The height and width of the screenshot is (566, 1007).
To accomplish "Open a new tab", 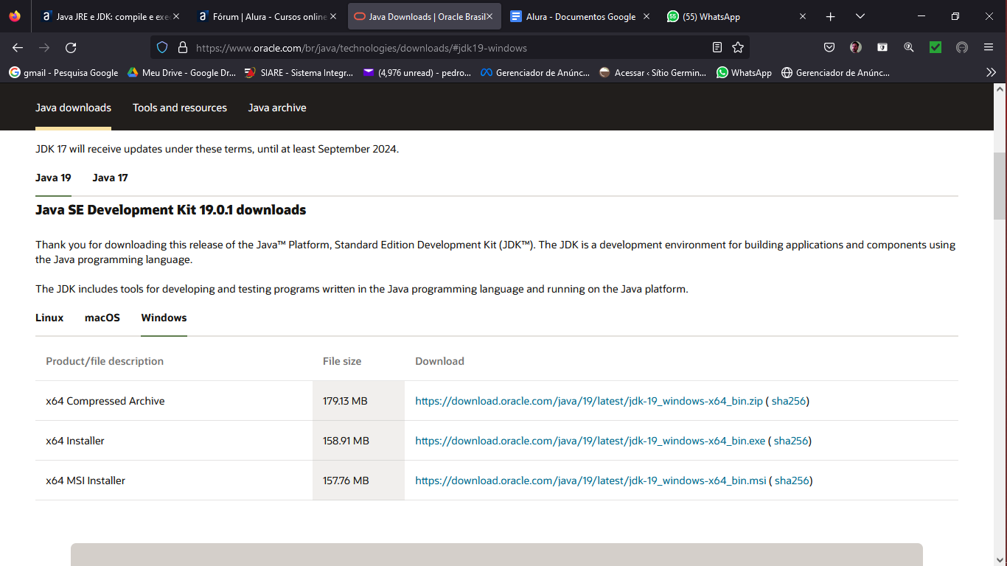I will coord(831,16).
